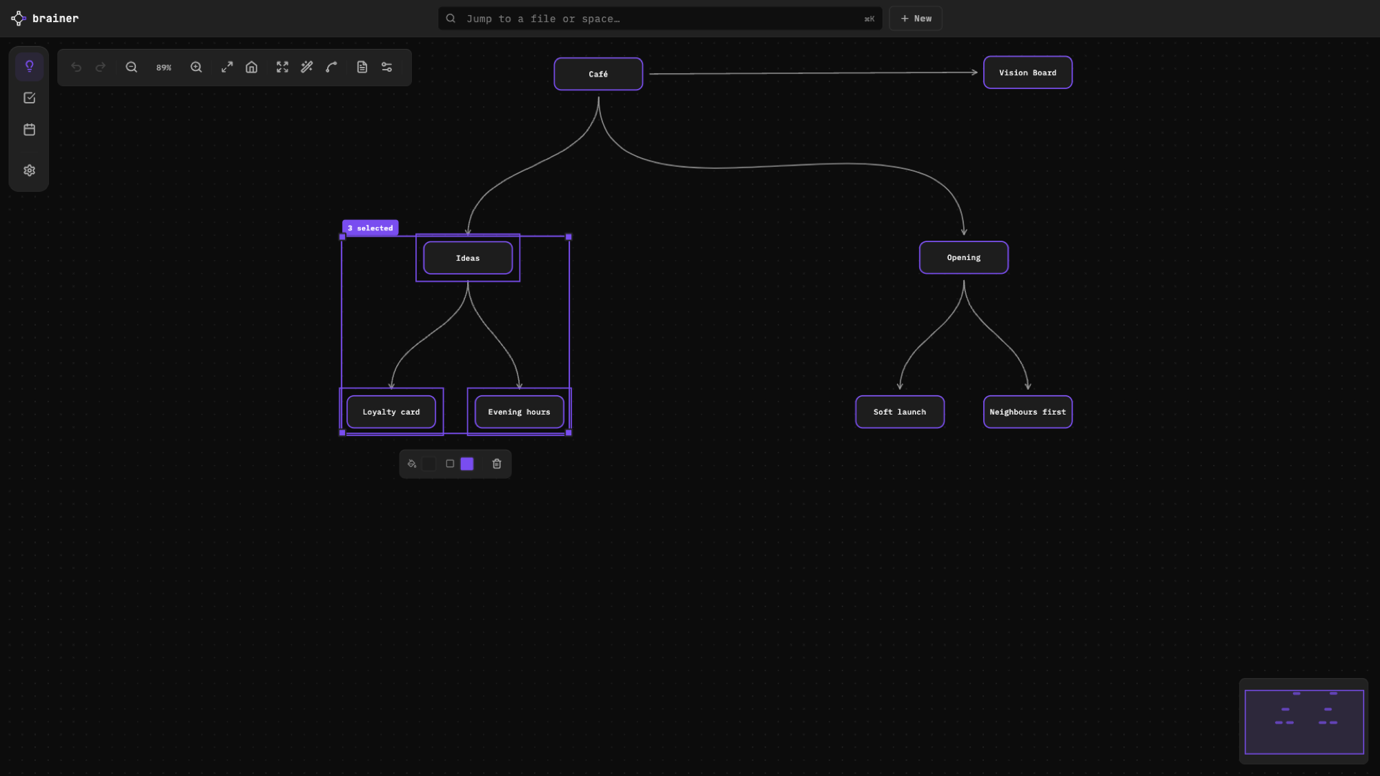Select the Soft launch node

pos(900,412)
